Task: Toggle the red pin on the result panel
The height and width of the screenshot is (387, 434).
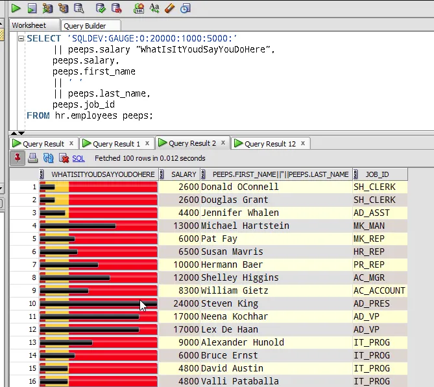Action: (18, 158)
